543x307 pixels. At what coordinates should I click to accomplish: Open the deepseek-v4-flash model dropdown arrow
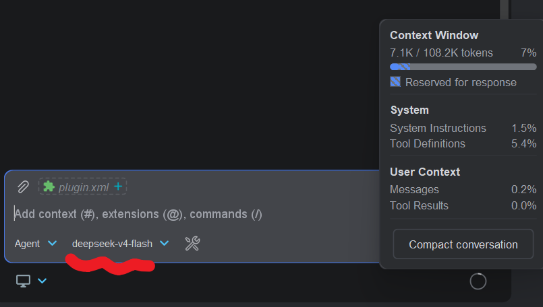tap(164, 244)
